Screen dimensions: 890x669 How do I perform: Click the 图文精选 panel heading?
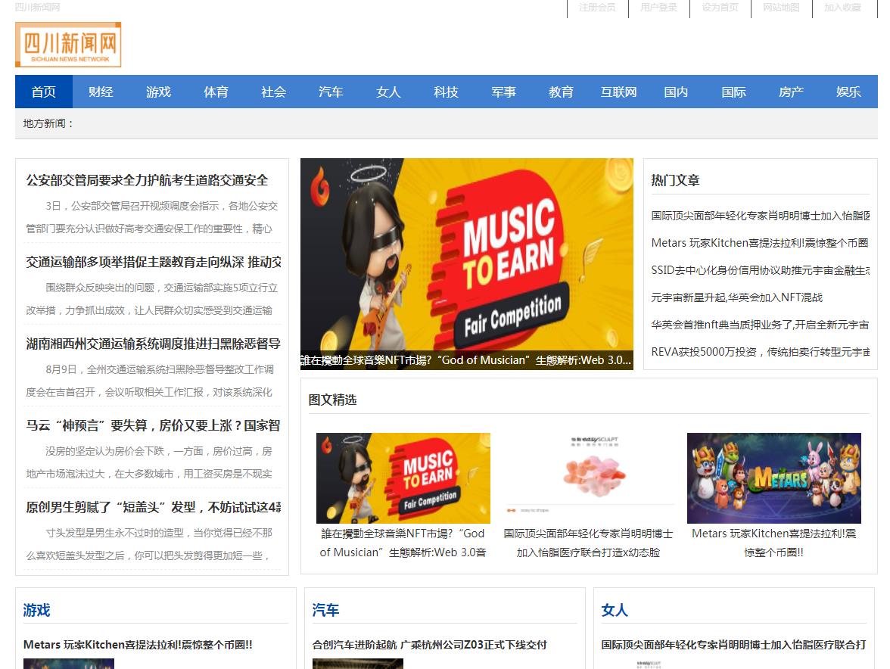(x=333, y=400)
